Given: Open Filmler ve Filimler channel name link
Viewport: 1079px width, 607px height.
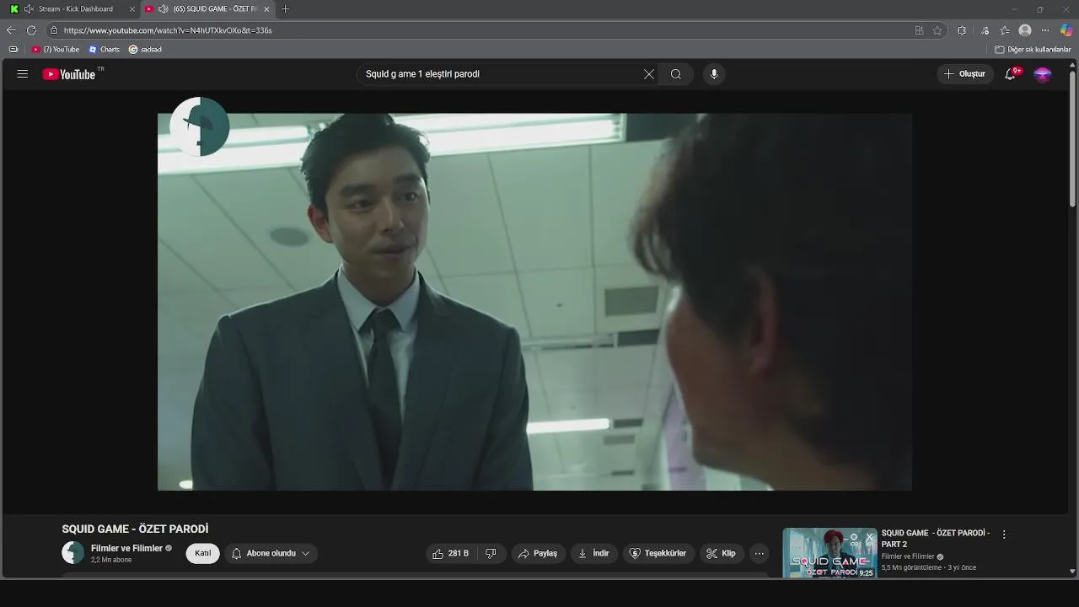Looking at the screenshot, I should click(126, 548).
